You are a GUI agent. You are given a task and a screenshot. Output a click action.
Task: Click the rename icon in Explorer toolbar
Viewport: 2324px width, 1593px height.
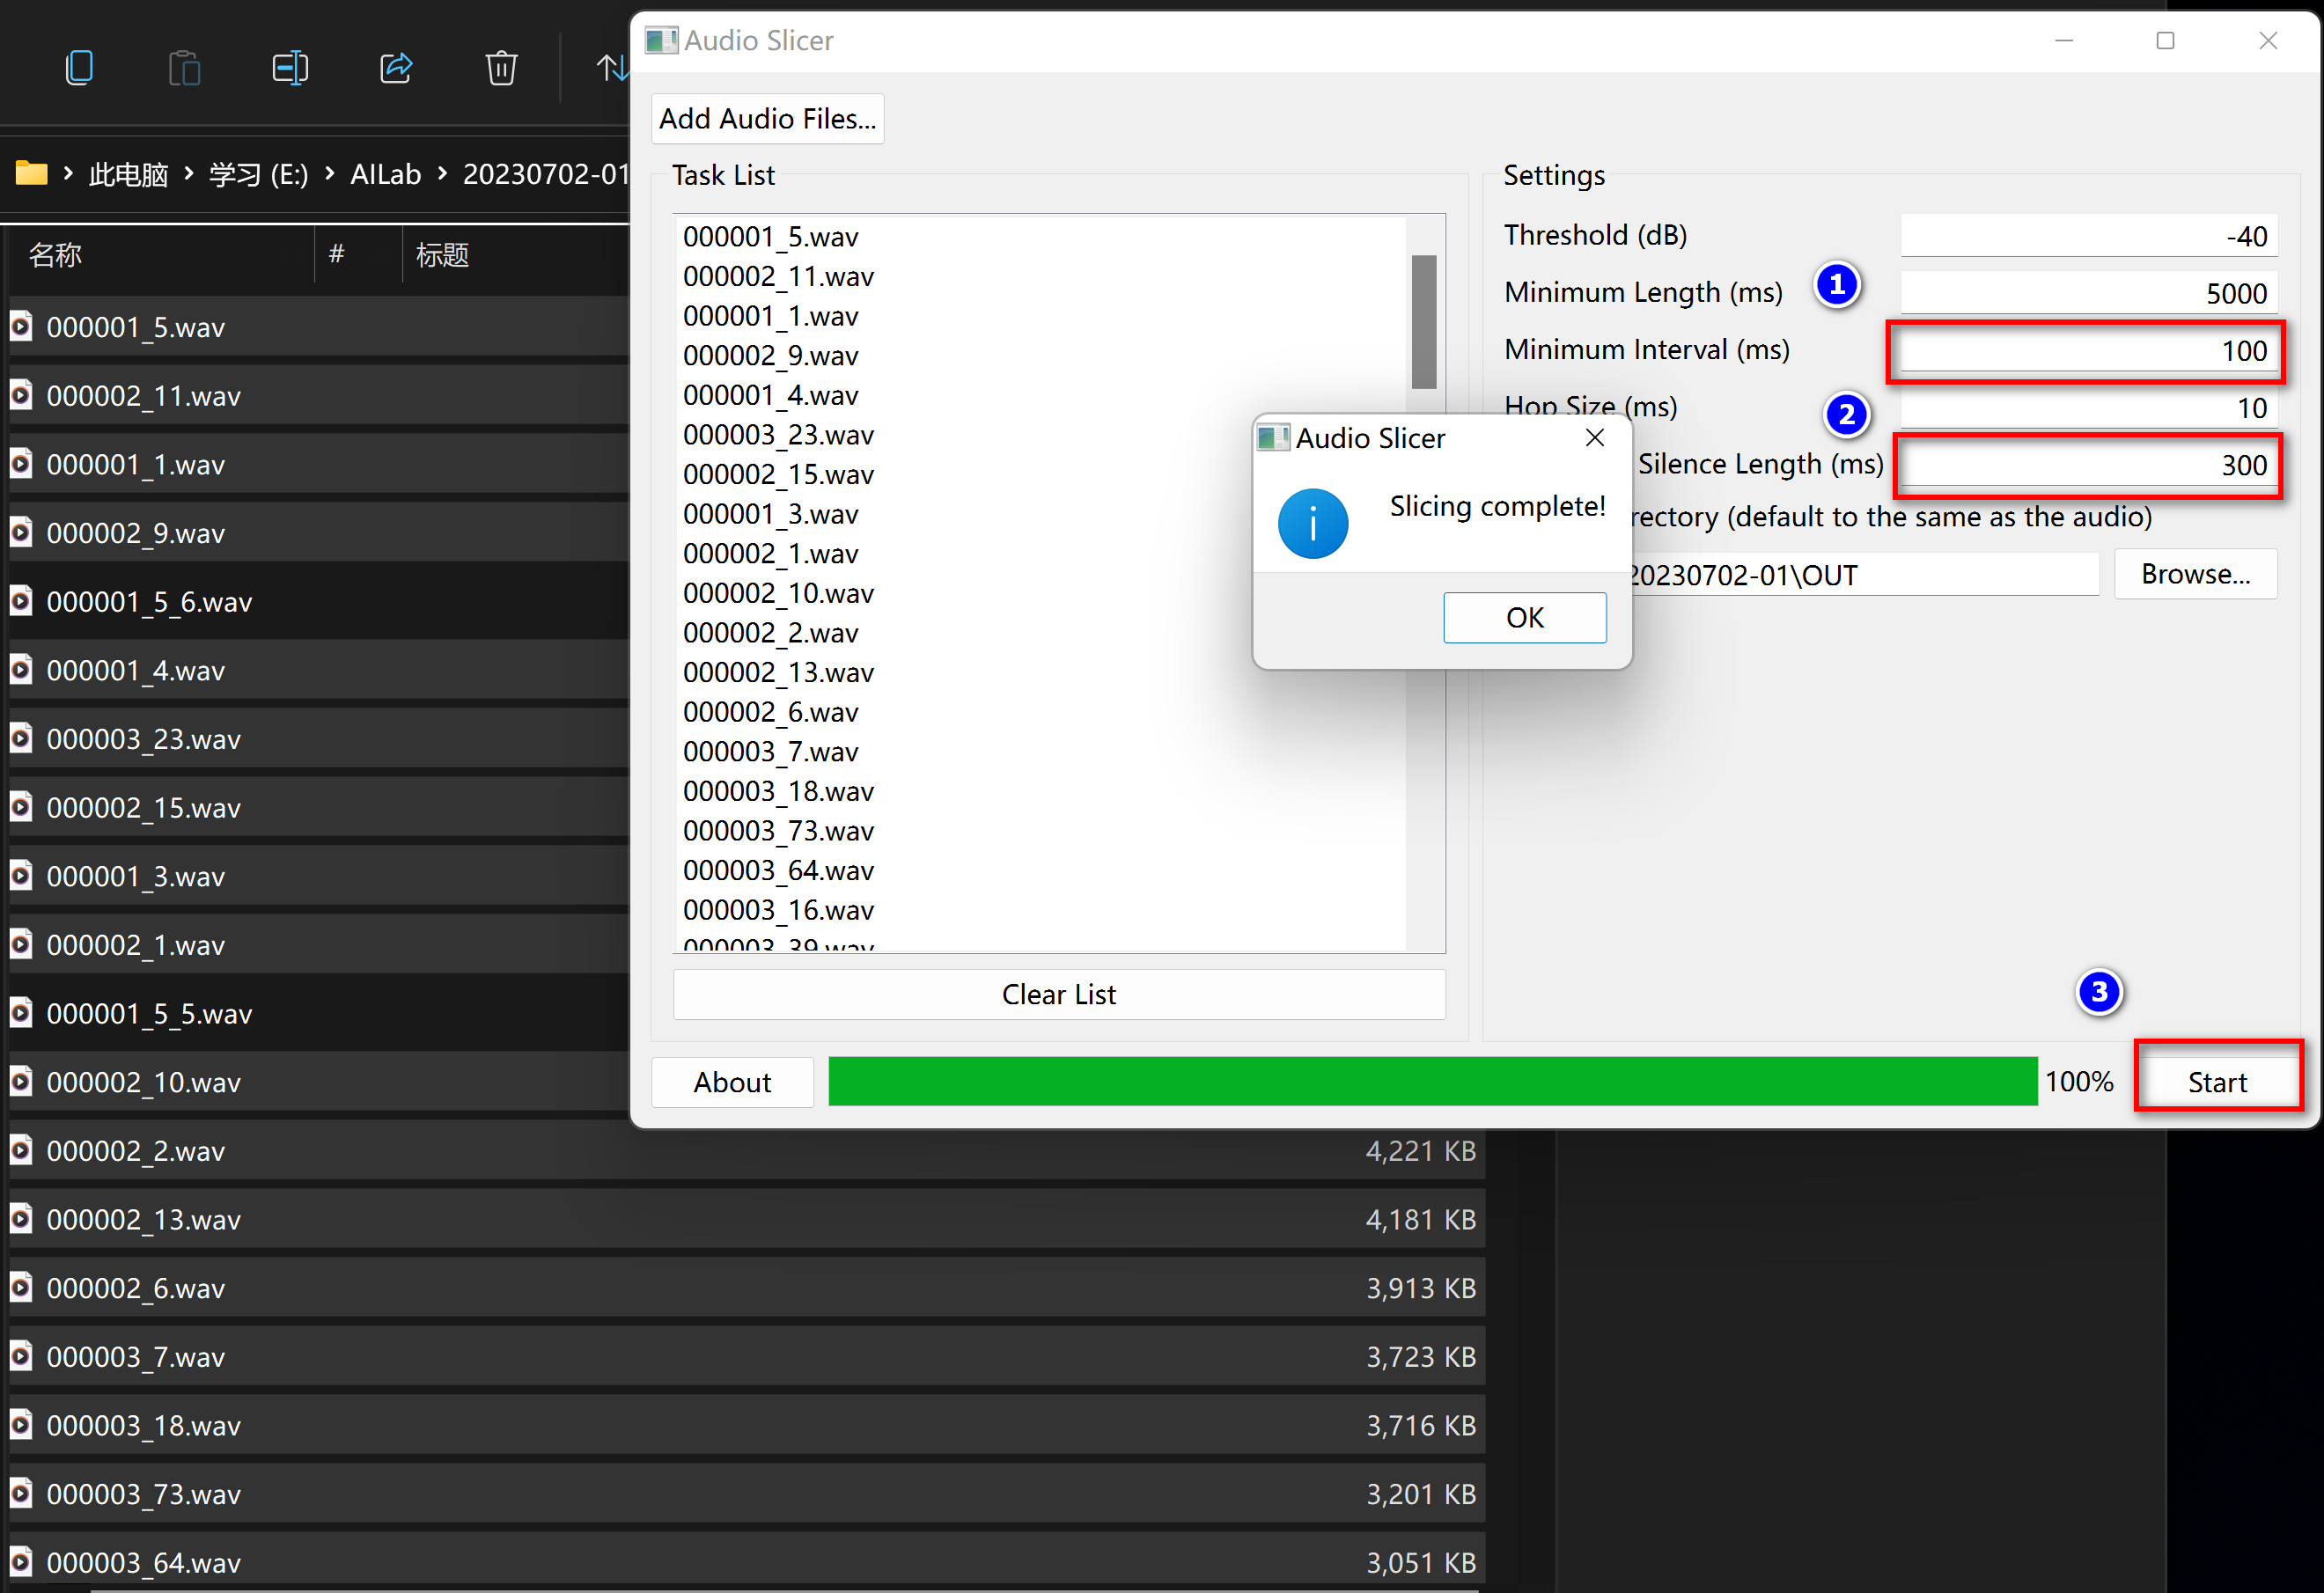[290, 68]
